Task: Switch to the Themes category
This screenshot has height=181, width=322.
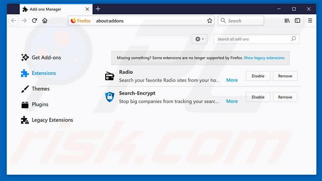Action: 35,89
